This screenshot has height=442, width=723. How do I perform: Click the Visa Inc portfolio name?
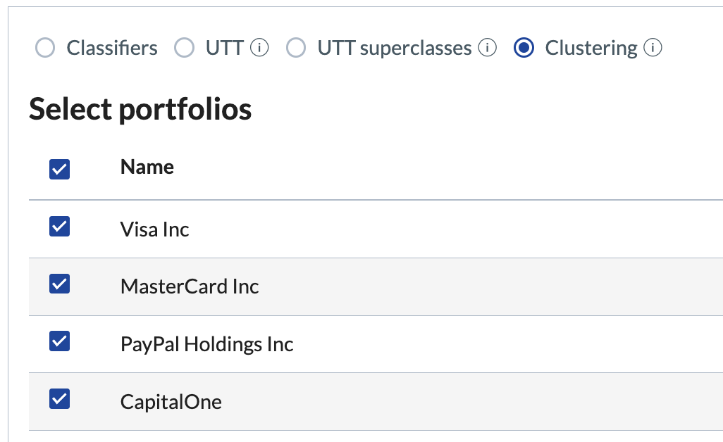click(x=154, y=229)
